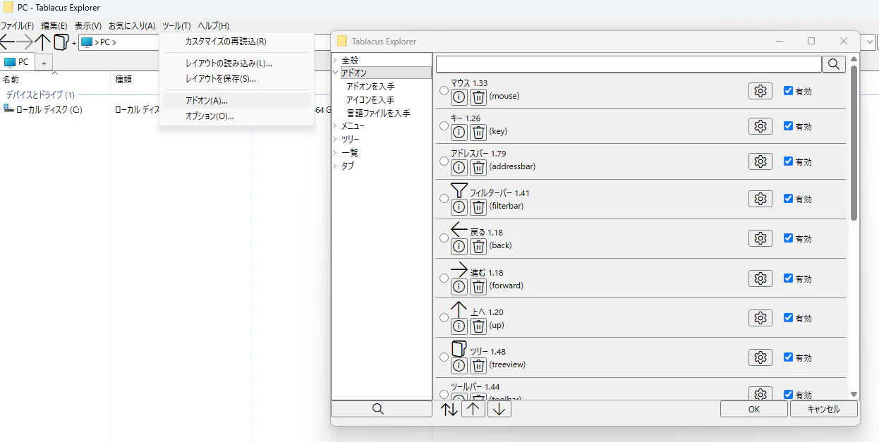Viewport: 879px width, 442px height.
Task: Collapse デバイスとドライブ group in file list
Action: 40,94
